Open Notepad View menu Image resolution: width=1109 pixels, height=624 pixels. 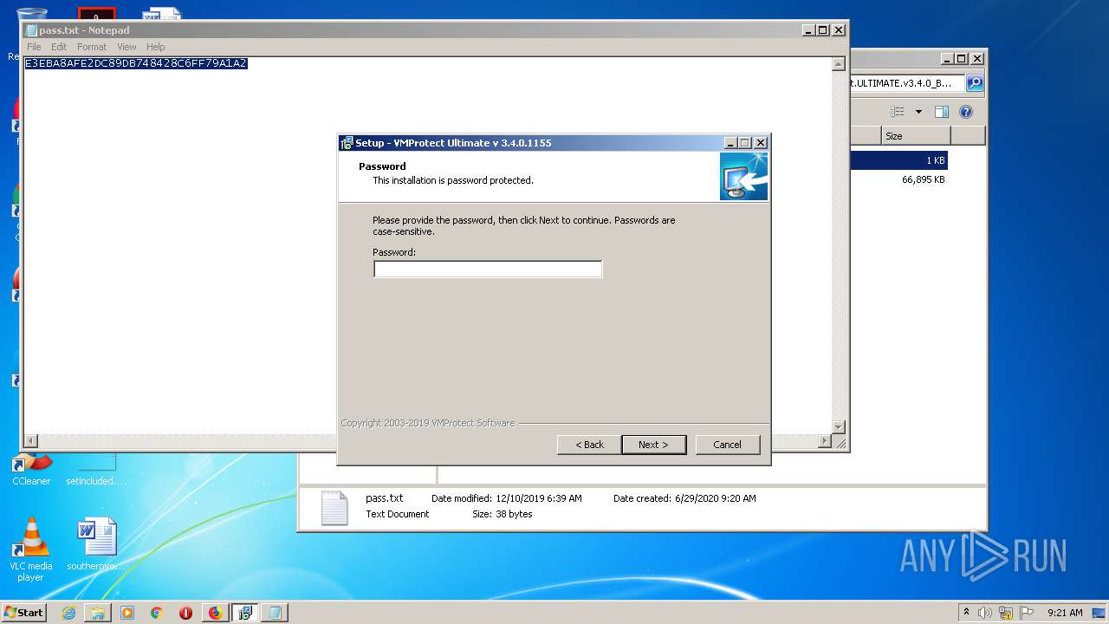[x=126, y=47]
